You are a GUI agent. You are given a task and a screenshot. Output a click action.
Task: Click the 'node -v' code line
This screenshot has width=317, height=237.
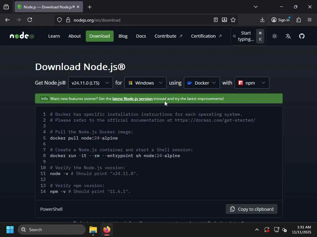click(94, 173)
